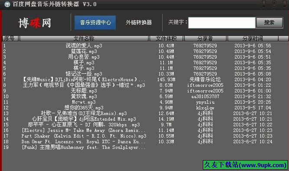Click share time 2013-9-5 21:32
289x171 pixels.
[253, 96]
